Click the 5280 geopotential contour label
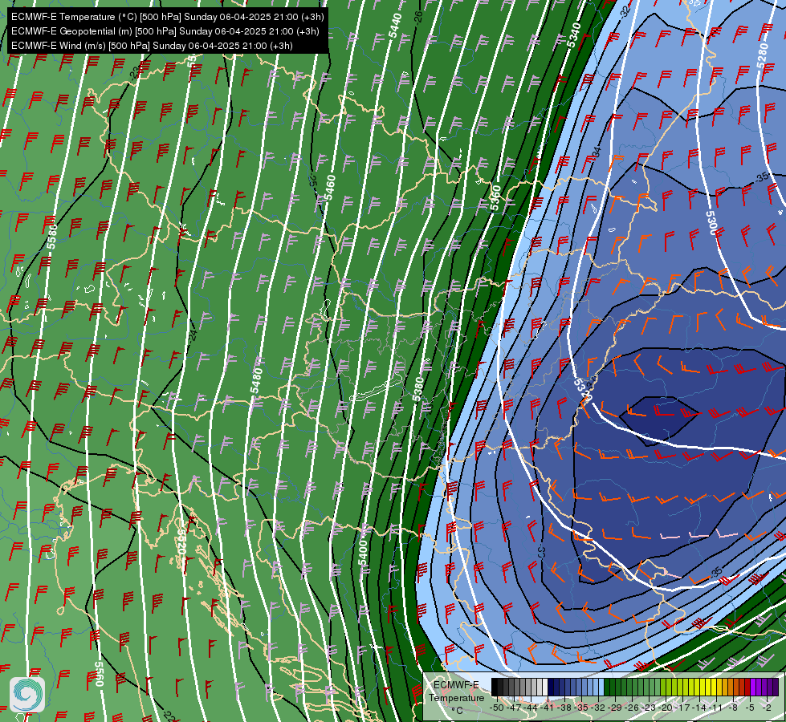This screenshot has height=722, width=786. 762,57
